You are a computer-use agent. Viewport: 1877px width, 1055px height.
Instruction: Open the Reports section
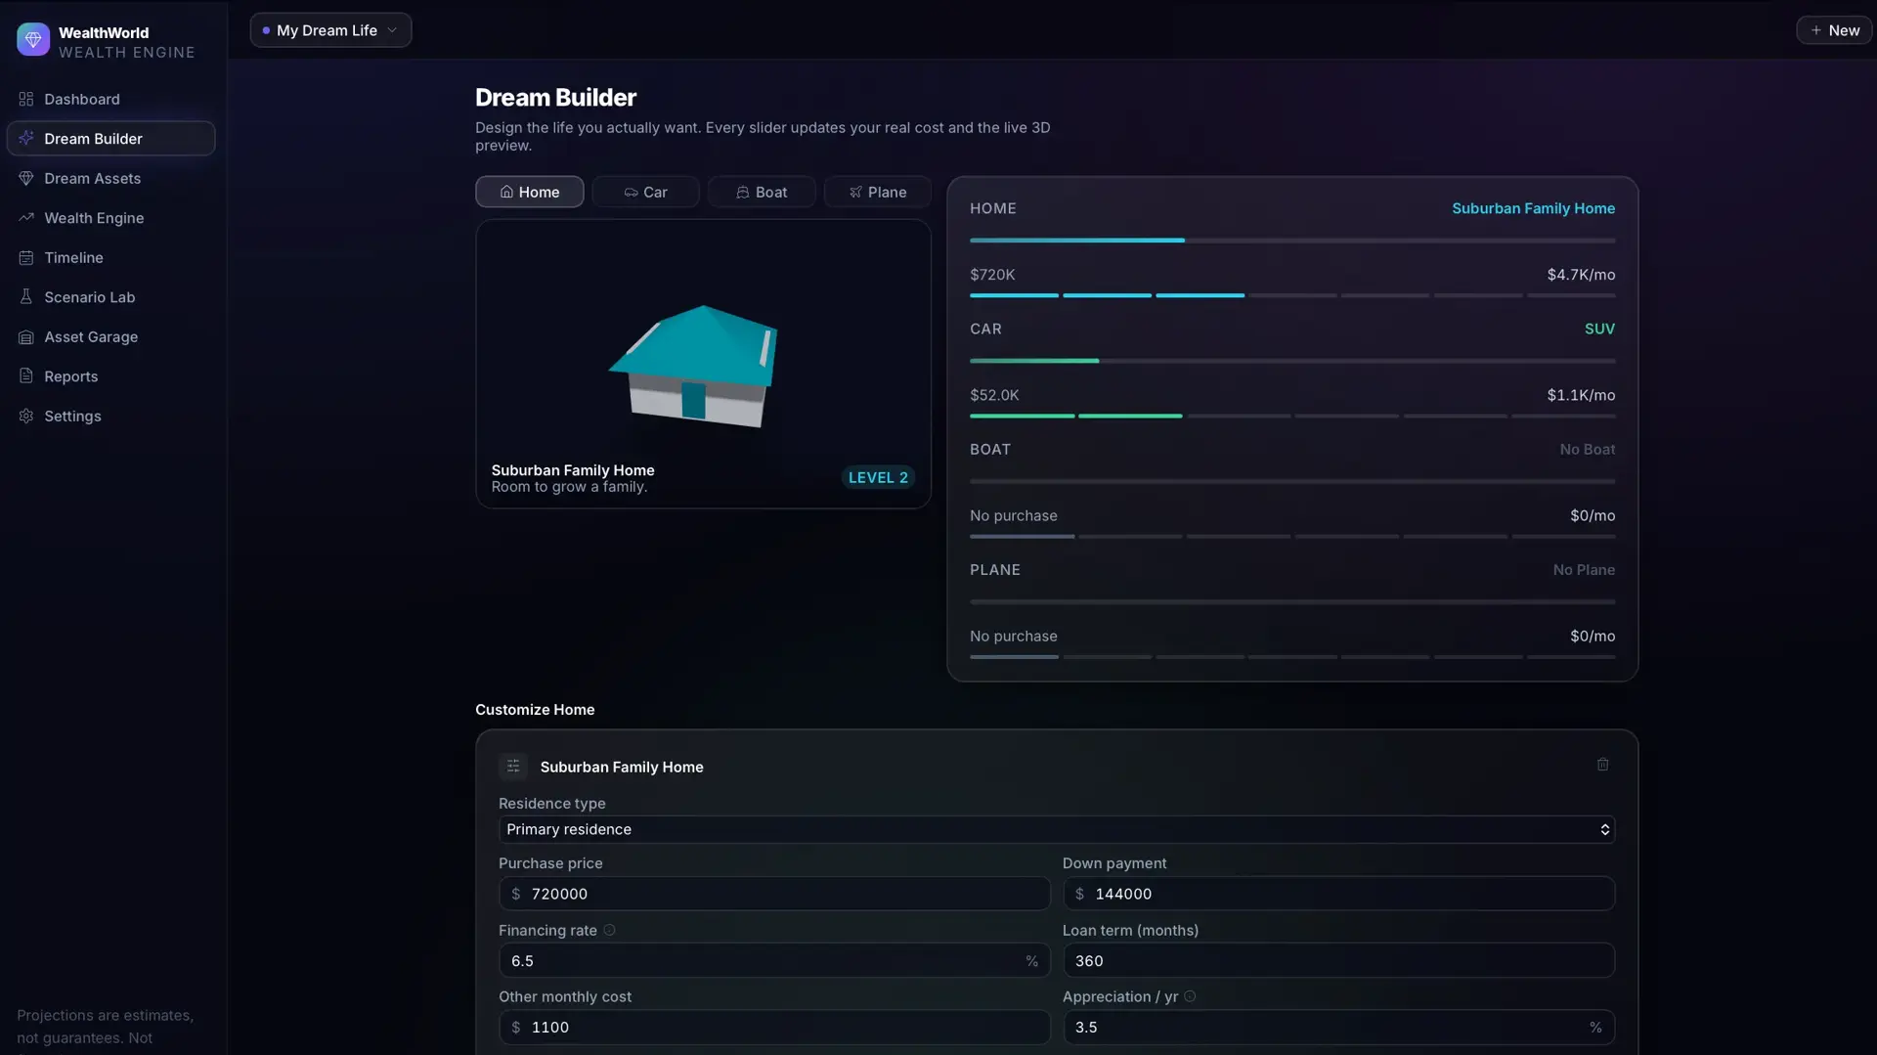(110, 375)
